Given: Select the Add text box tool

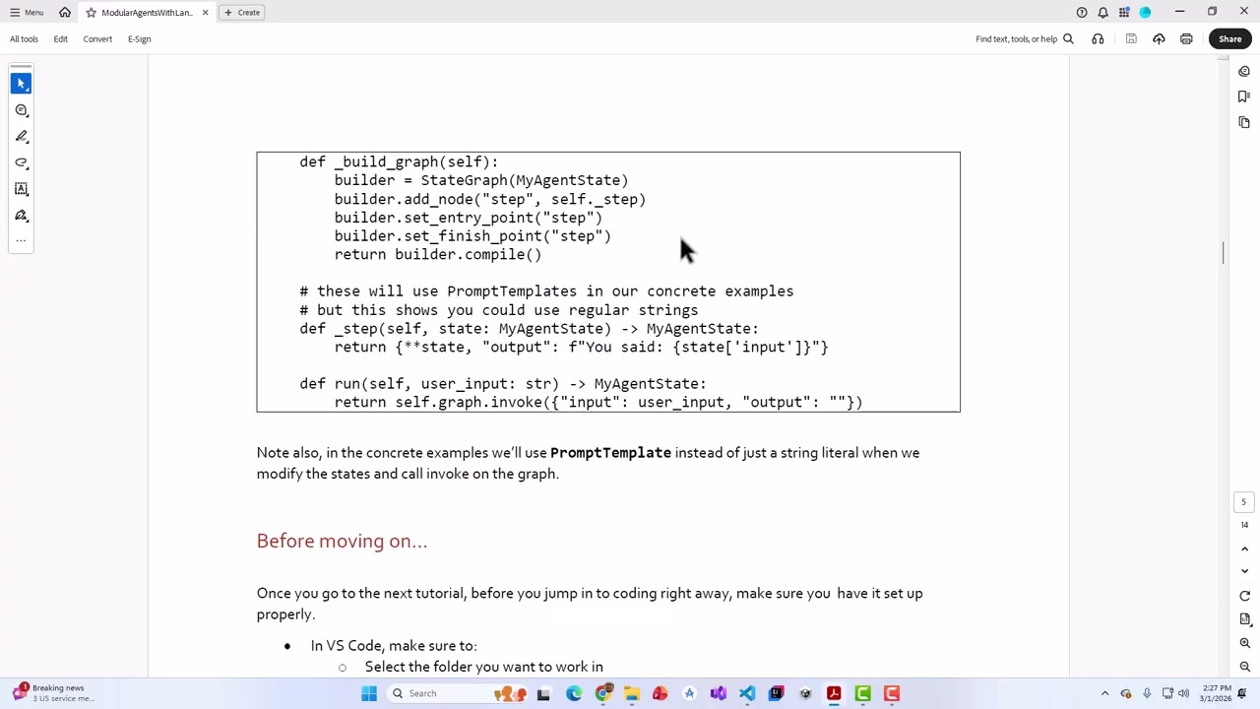Looking at the screenshot, I should pos(22,189).
